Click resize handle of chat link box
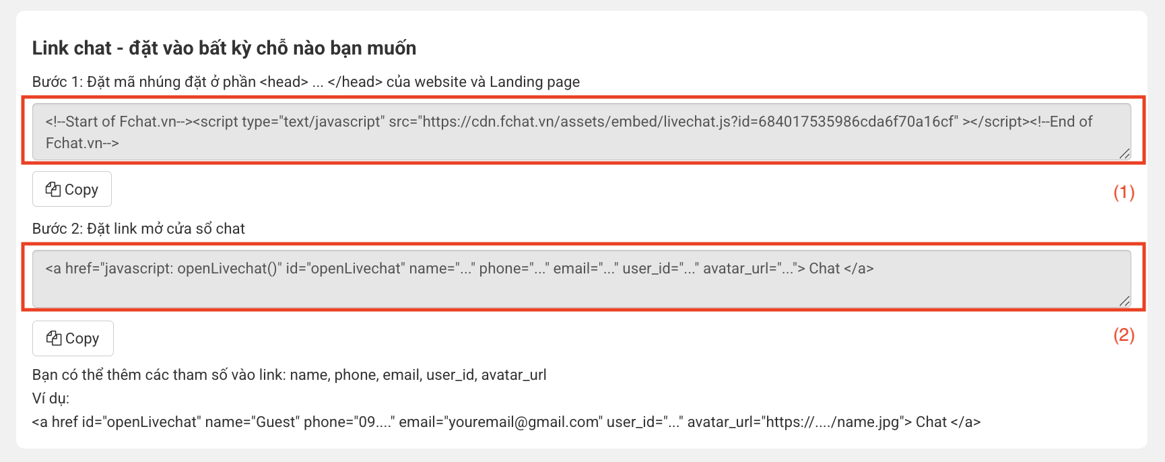Screen dimensions: 1165x462 coord(1125,301)
